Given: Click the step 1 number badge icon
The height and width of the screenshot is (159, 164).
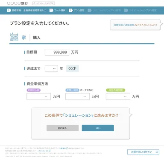Looking at the screenshot, I should click(x=9, y=10).
